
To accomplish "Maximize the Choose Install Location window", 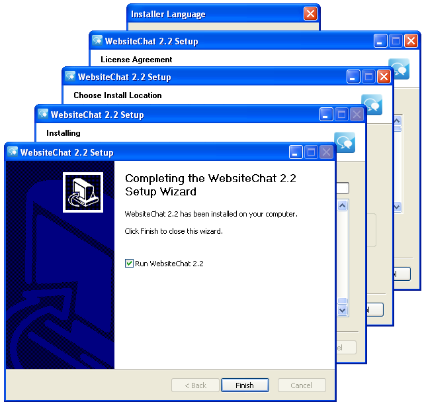I will tap(368, 77).
